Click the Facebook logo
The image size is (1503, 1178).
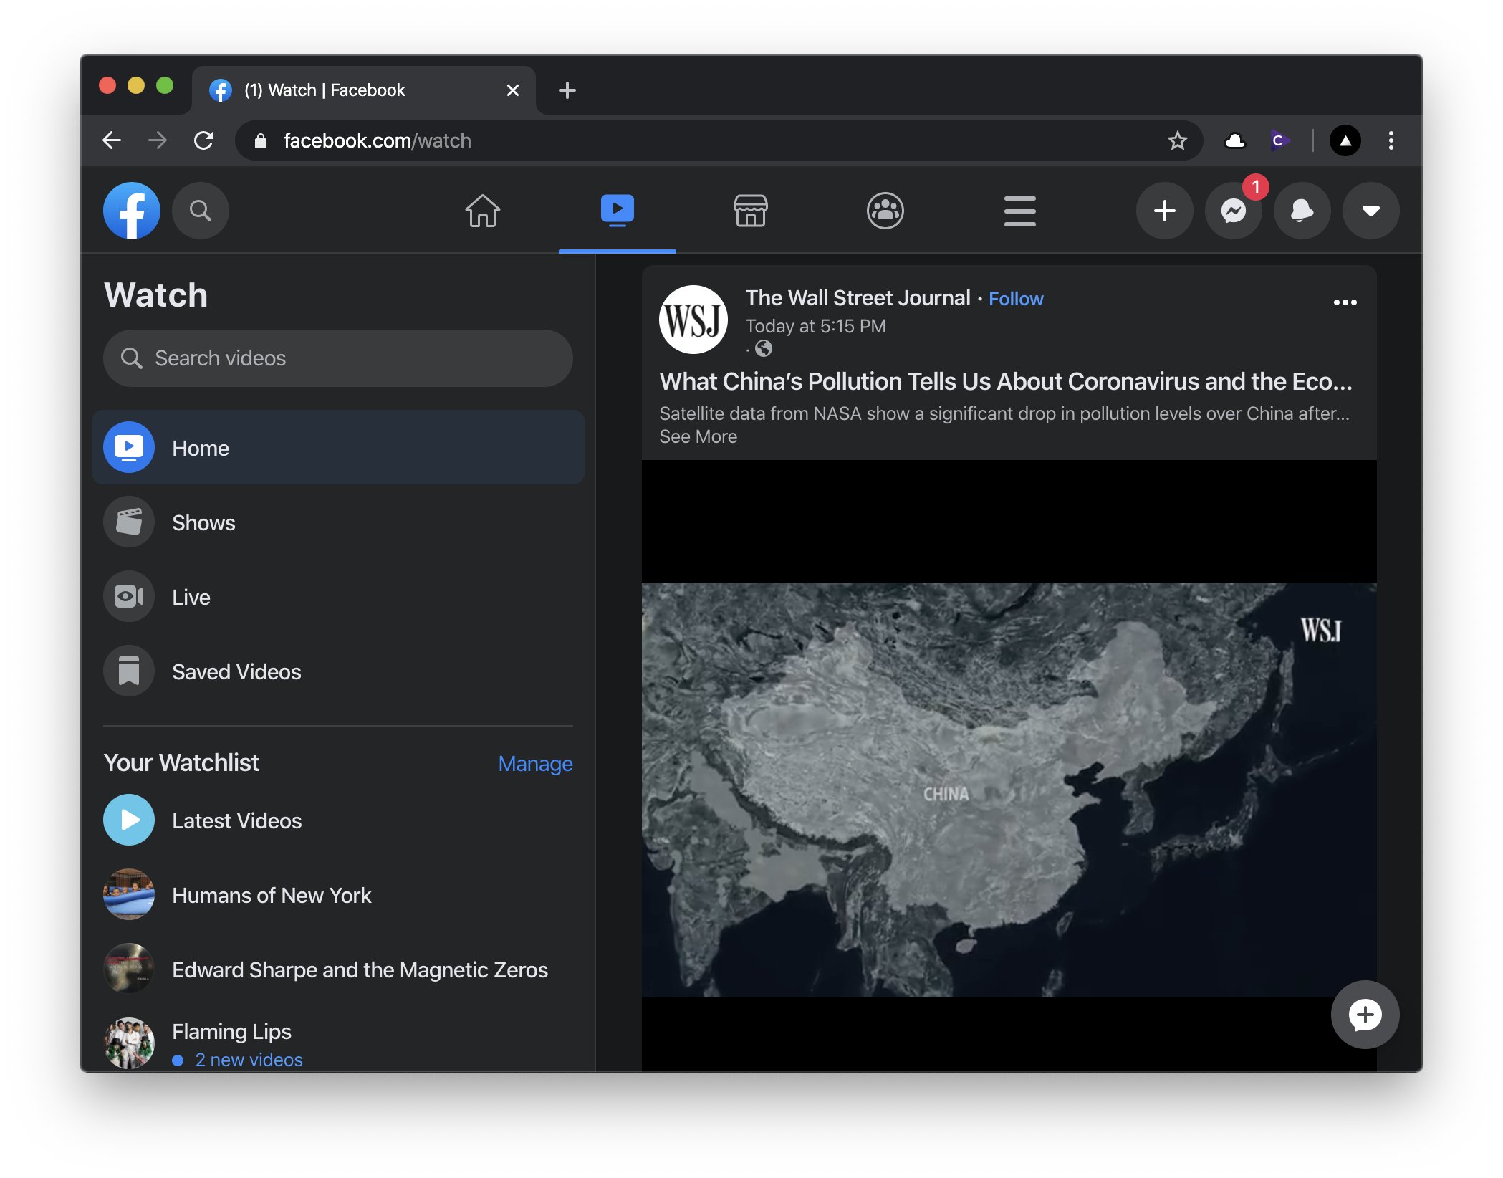pos(132,211)
